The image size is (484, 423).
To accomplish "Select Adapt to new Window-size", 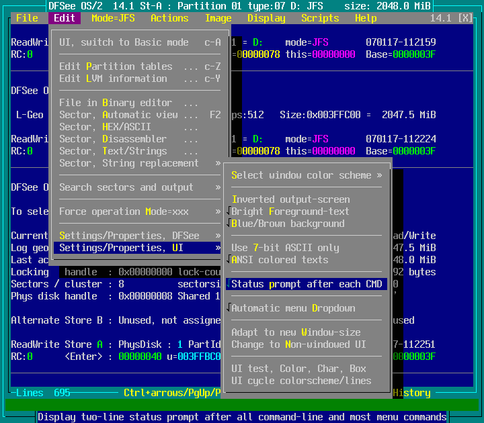I will 307,332.
